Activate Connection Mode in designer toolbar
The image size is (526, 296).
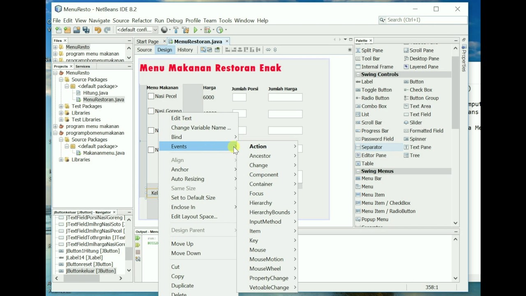click(210, 50)
